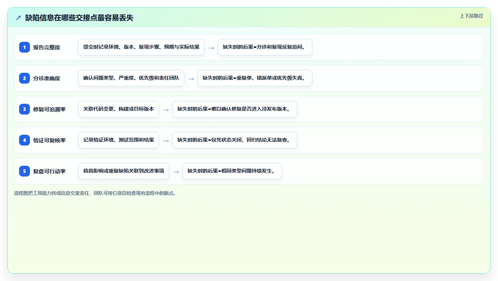Click the step number 5 badge

(25, 171)
